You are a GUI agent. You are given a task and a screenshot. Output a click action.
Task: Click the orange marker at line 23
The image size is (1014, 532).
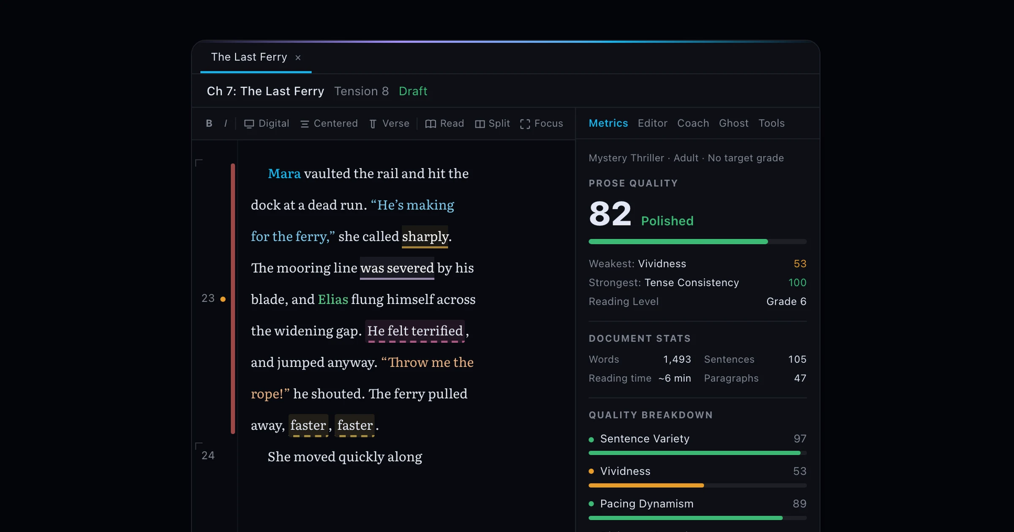pos(223,299)
